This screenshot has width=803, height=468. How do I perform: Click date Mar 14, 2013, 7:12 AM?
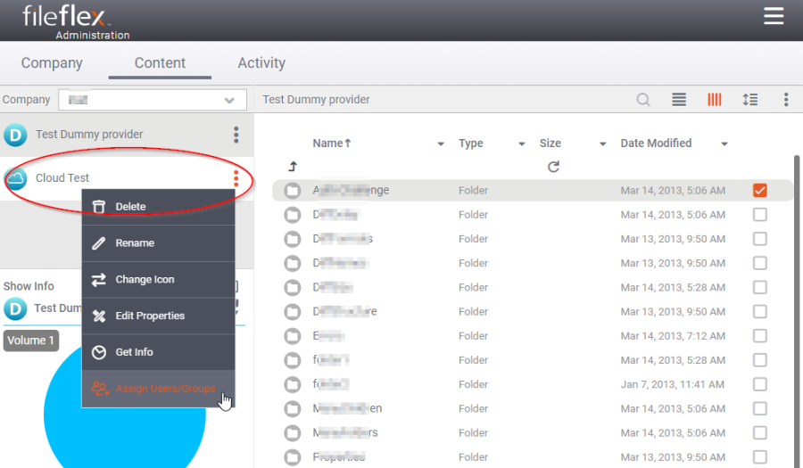[673, 336]
